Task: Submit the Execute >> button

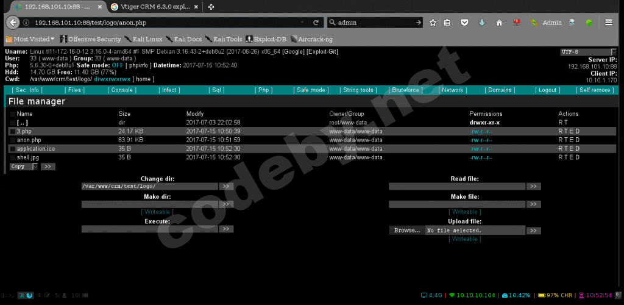Action: [x=226, y=229]
